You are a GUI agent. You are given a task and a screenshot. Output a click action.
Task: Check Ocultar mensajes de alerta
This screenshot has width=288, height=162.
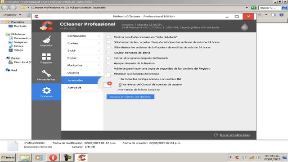click(x=108, y=53)
